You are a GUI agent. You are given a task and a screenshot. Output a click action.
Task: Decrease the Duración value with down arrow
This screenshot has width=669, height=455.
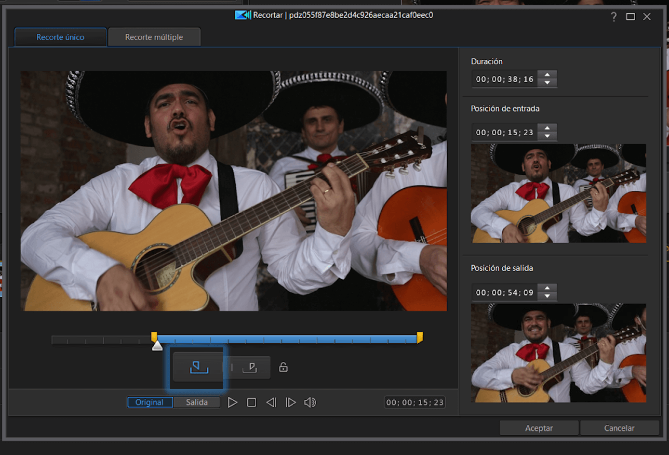coord(547,83)
